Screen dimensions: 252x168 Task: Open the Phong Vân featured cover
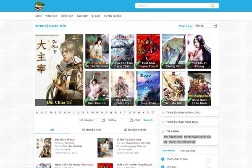coord(174,51)
